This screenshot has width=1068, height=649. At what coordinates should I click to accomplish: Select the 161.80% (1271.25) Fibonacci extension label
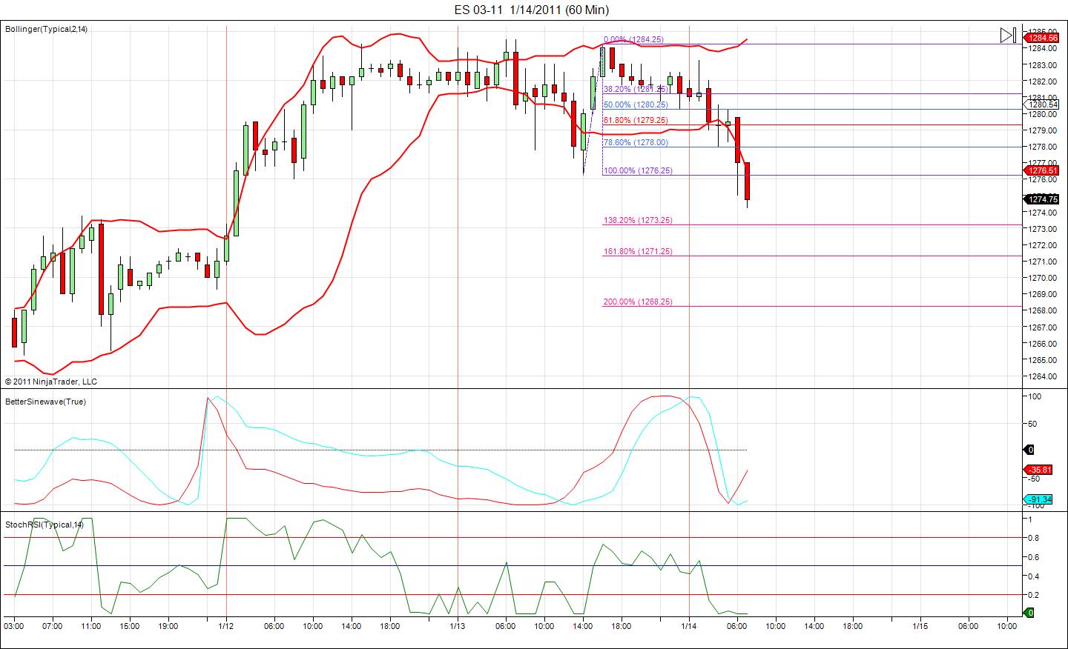tap(638, 251)
